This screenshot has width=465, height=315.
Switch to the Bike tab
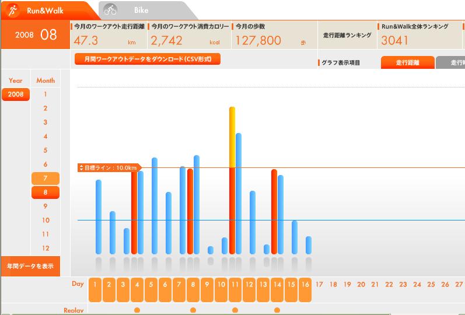pyautogui.click(x=147, y=10)
